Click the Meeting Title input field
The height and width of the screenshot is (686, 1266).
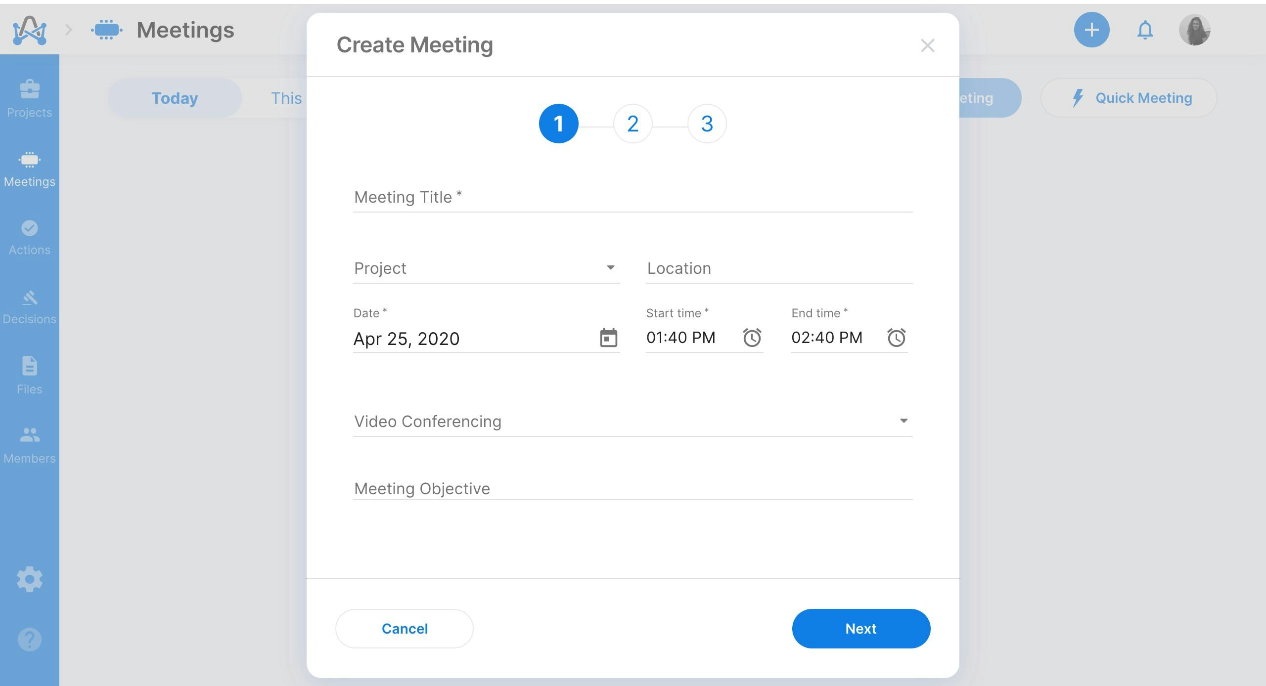pos(544,197)
